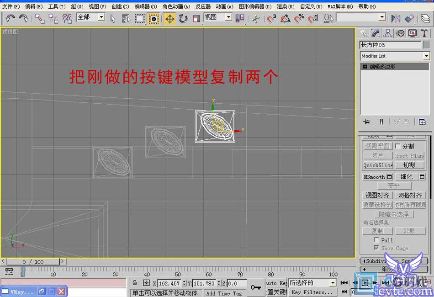Viewport: 434px width, 297px height.
Task: Enable the 分割 checkbox
Action: pos(398,146)
